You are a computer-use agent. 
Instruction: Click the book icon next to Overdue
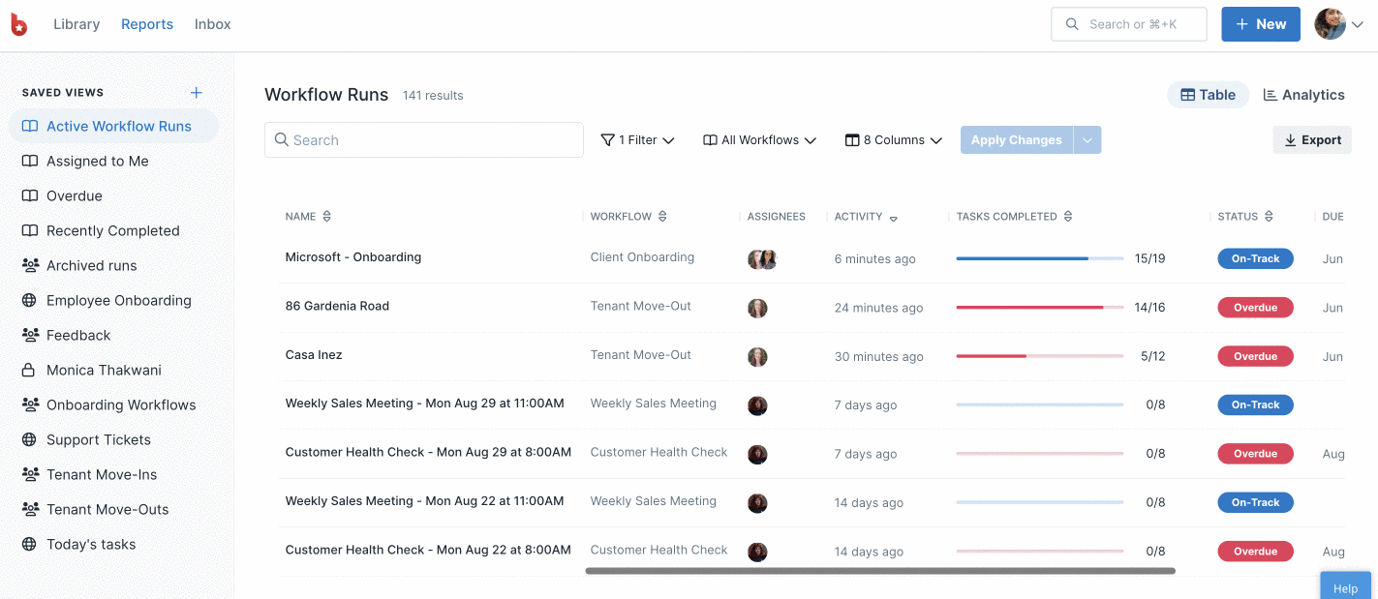point(30,195)
